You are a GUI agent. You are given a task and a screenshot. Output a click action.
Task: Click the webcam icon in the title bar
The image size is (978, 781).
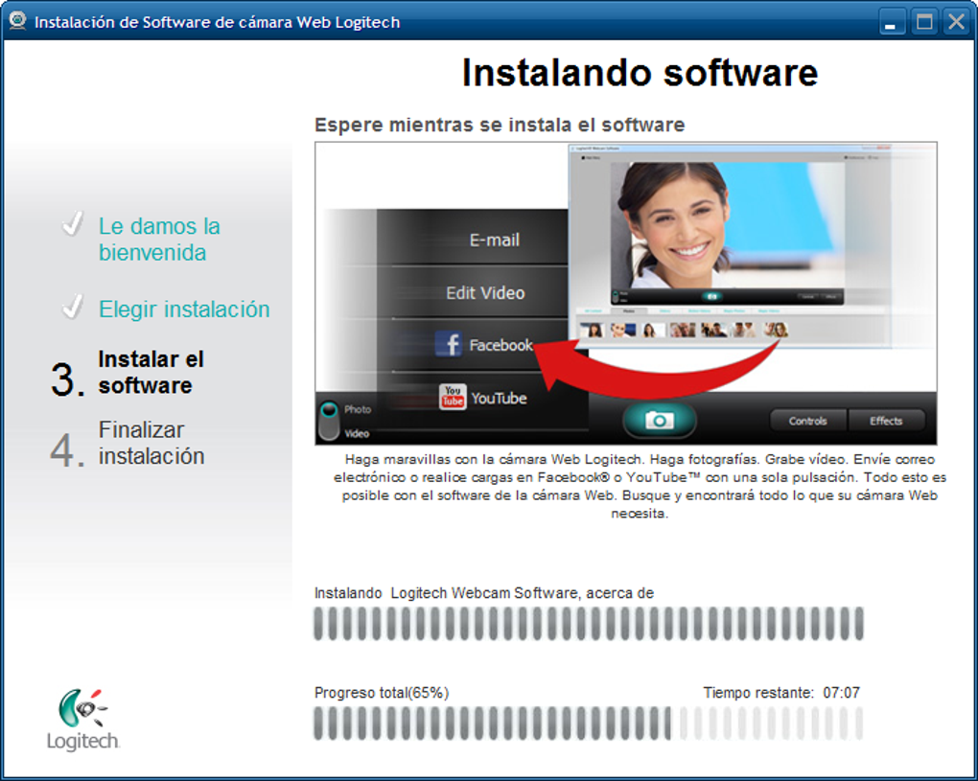(x=17, y=21)
